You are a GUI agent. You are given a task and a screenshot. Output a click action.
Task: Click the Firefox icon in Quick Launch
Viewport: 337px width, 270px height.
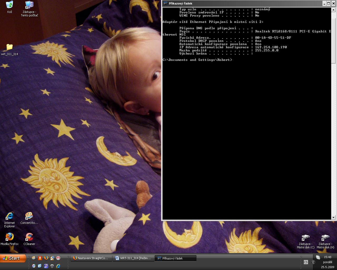tap(46, 258)
